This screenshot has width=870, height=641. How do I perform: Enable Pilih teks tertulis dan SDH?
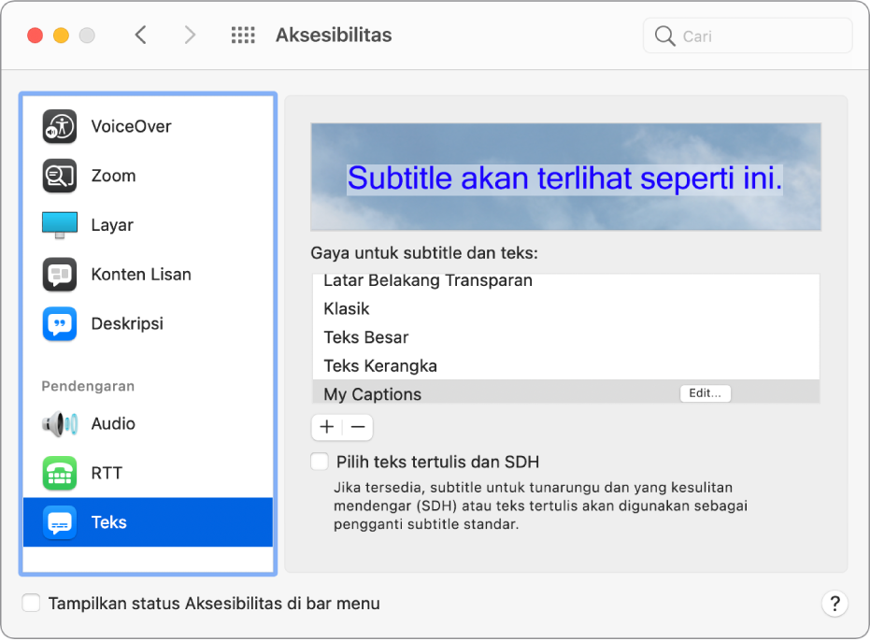coord(319,461)
